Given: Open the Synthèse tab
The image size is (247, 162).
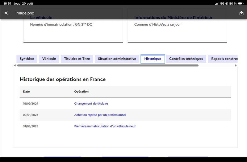Looking at the screenshot, I should point(27,59).
